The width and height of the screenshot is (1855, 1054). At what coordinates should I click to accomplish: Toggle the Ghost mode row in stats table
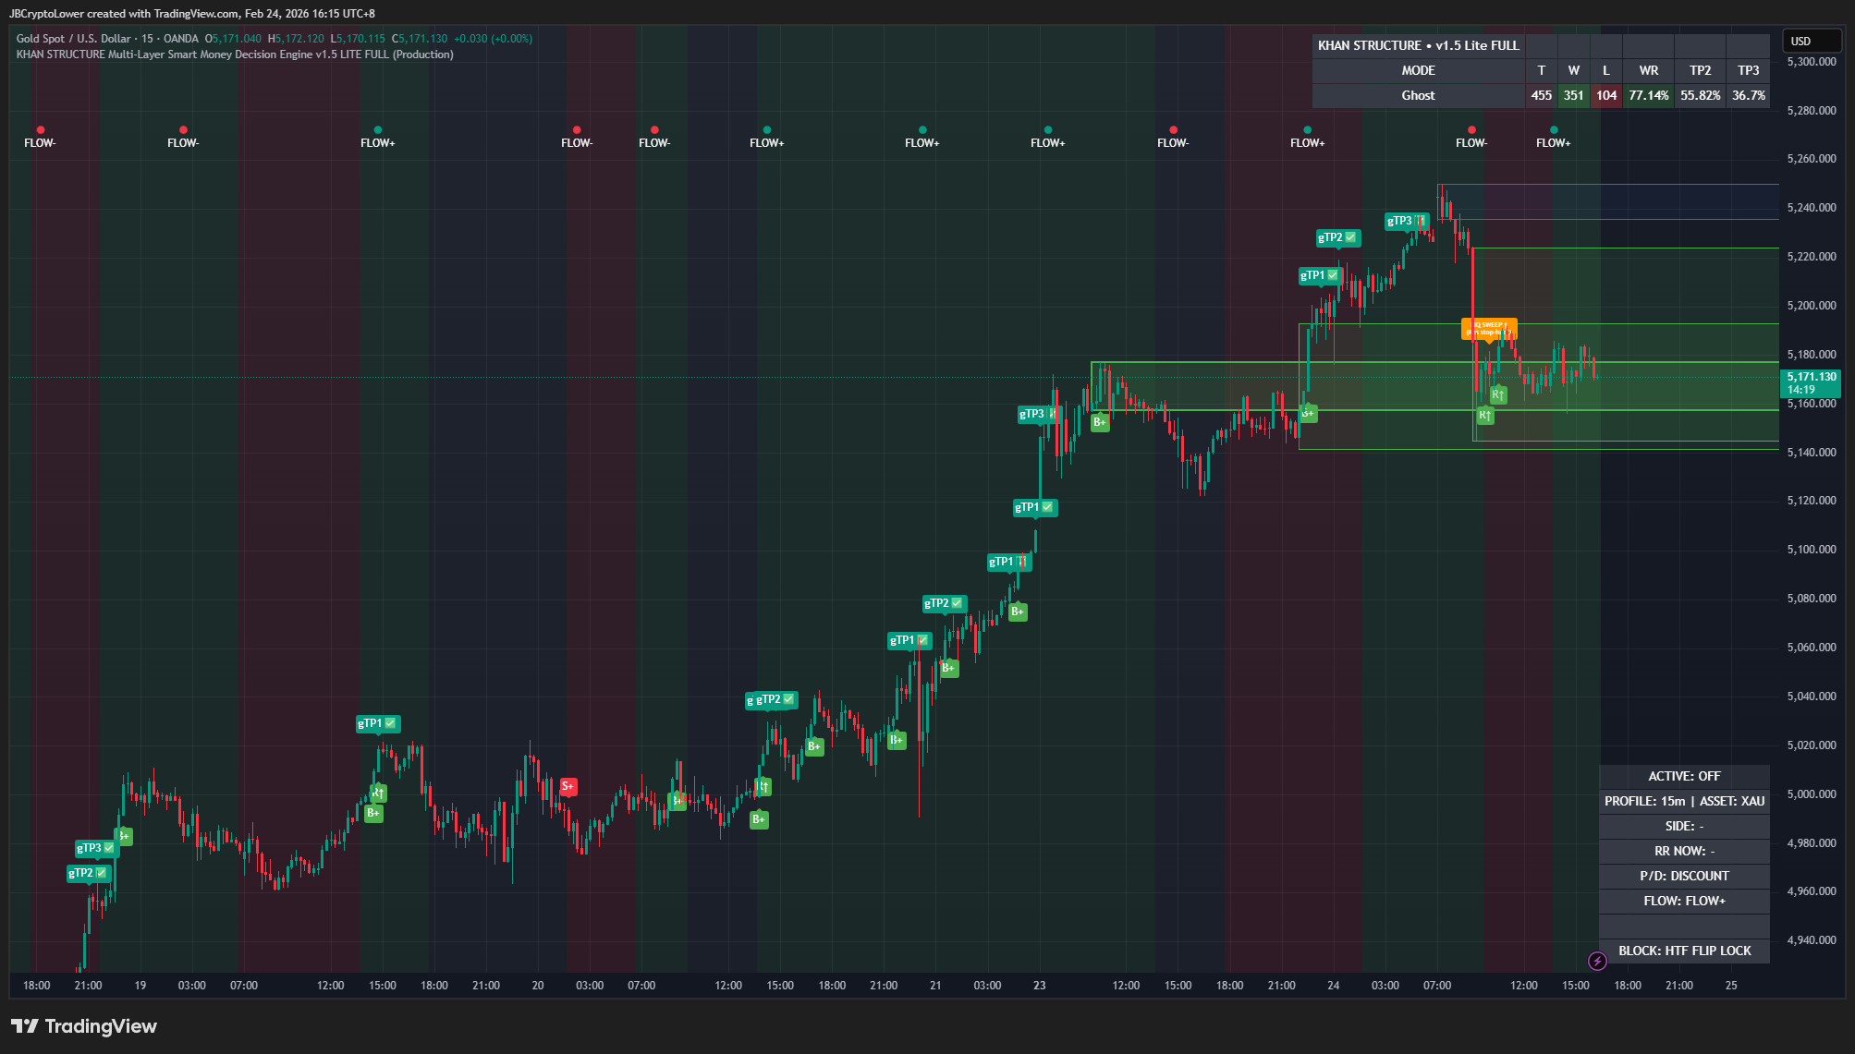(1418, 95)
